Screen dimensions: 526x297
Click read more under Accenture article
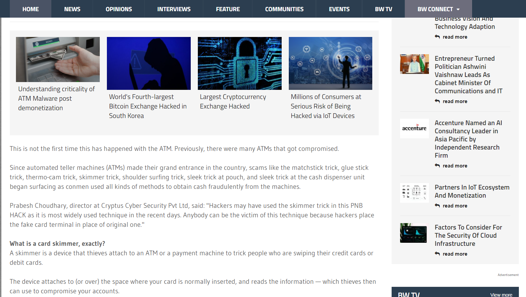pyautogui.click(x=455, y=166)
